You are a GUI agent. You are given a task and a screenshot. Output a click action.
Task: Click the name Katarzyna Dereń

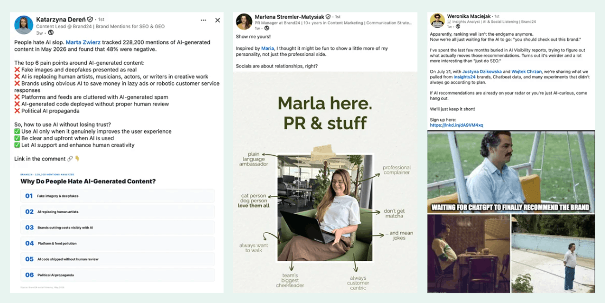point(61,19)
